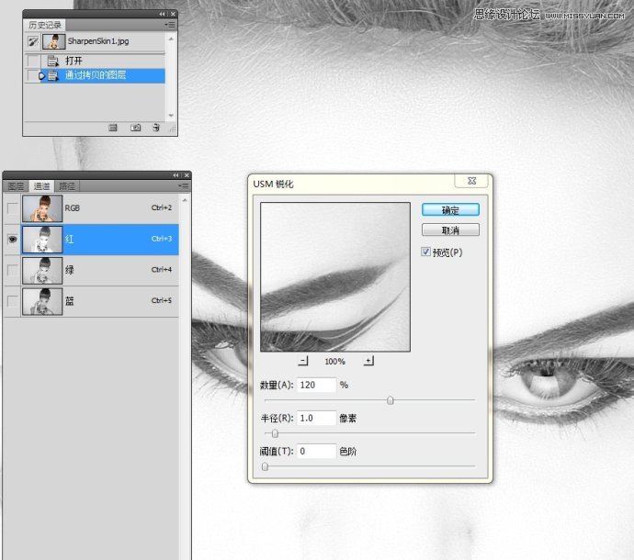Screen dimensions: 634x560
Task: Switch to the 图层 tab
Action: pyautogui.click(x=17, y=185)
